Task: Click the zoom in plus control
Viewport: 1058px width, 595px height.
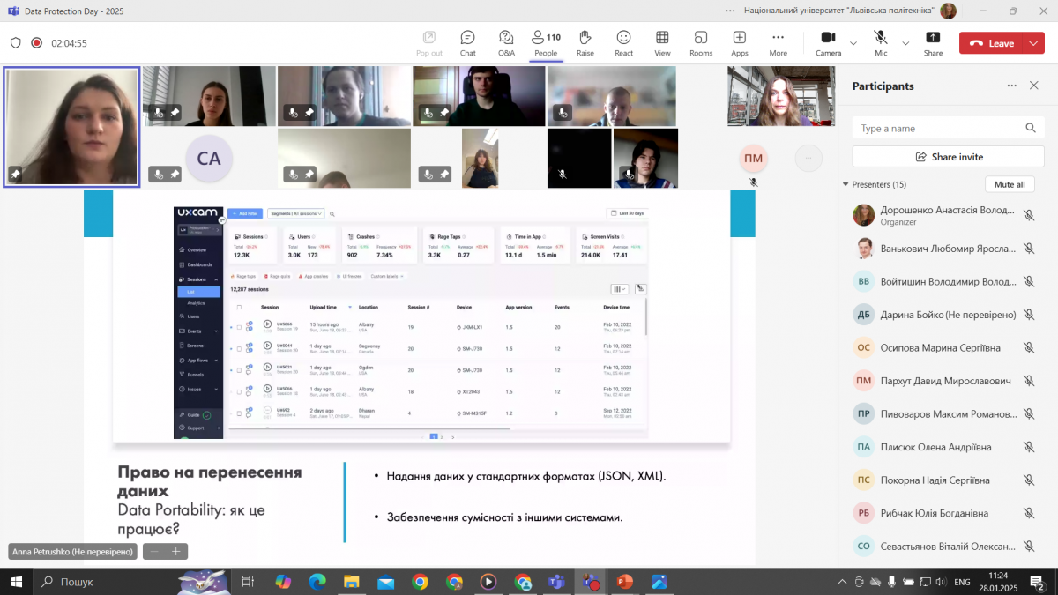Action: click(175, 552)
